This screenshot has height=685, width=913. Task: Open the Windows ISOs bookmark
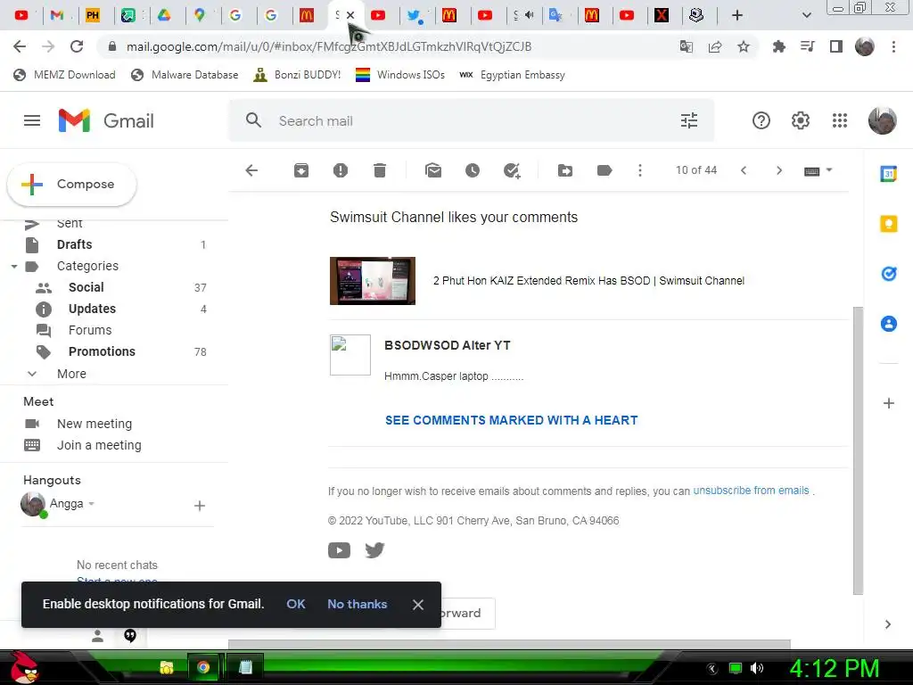tap(400, 75)
